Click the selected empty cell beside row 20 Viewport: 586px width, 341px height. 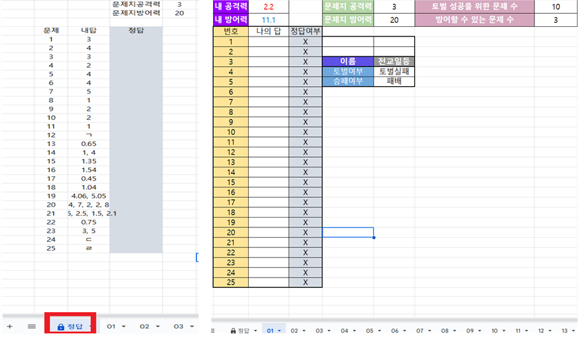pyautogui.click(x=348, y=232)
